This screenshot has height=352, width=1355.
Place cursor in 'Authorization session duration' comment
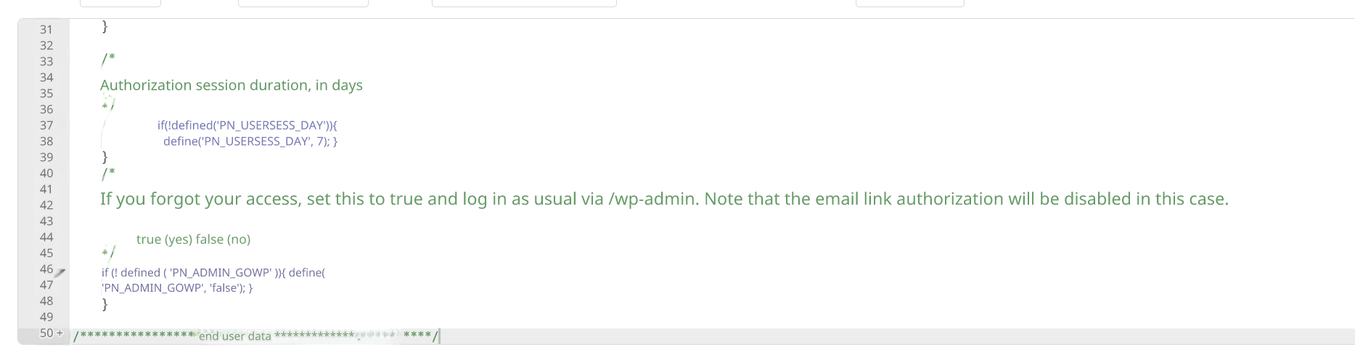[x=231, y=86]
